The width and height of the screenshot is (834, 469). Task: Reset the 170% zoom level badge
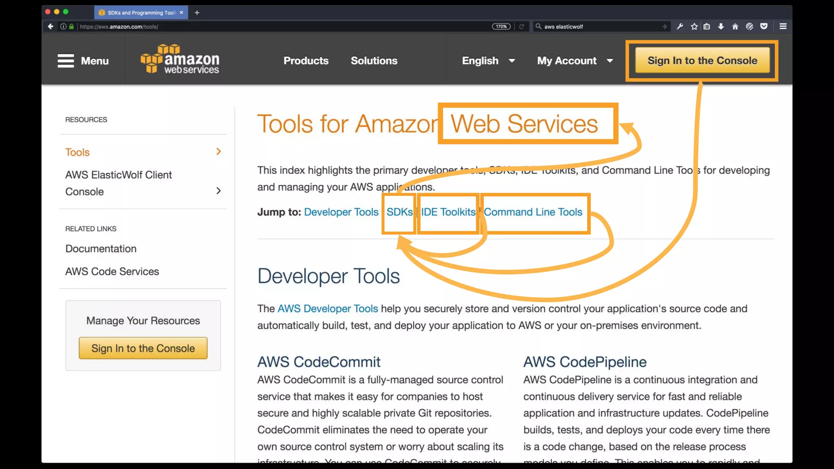501,26
